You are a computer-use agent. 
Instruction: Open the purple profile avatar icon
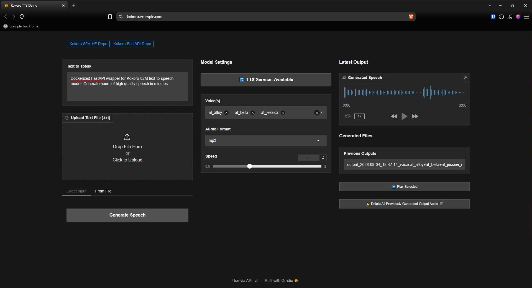coord(518,17)
